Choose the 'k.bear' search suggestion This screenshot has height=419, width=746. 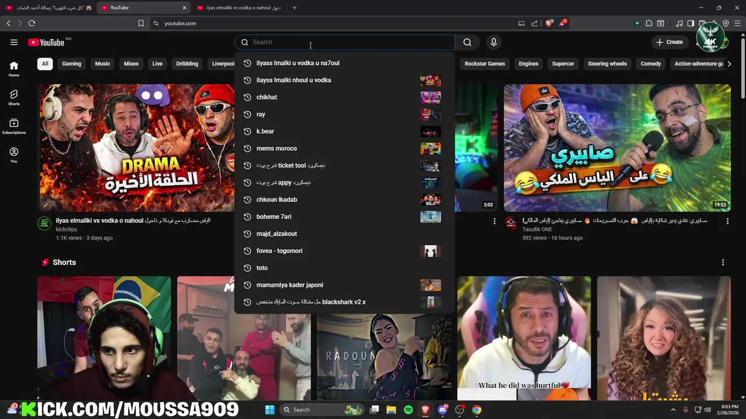pyautogui.click(x=344, y=132)
